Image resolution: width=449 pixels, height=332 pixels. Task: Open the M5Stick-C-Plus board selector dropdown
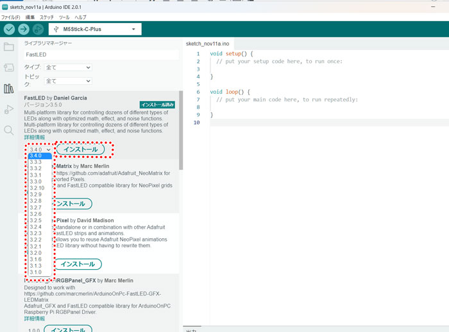pos(95,30)
